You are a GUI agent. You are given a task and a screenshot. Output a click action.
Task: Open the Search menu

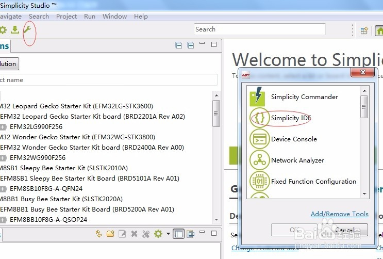coord(39,17)
